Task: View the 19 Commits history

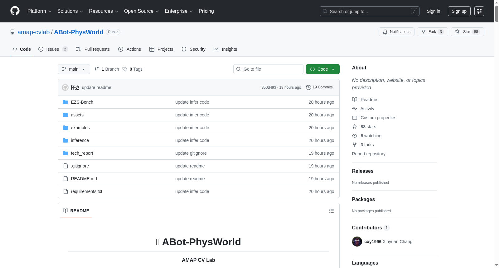Action: click(319, 87)
